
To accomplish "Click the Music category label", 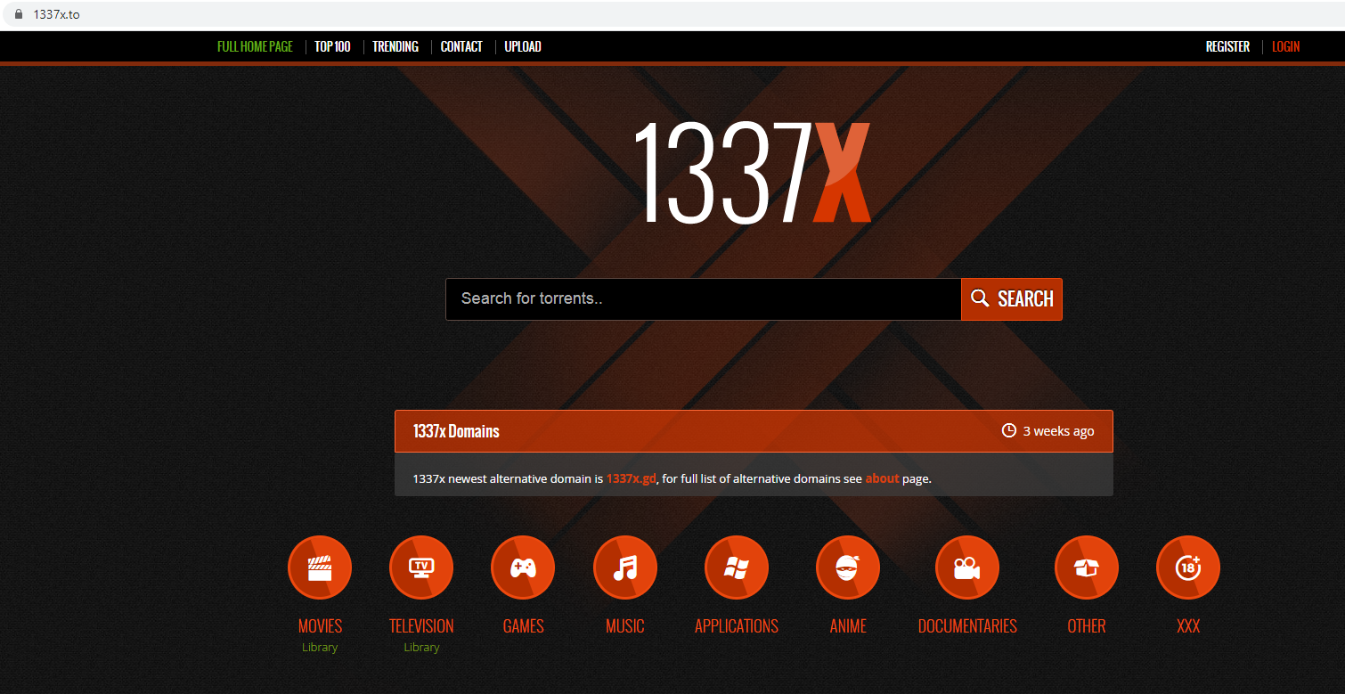I will click(x=625, y=626).
